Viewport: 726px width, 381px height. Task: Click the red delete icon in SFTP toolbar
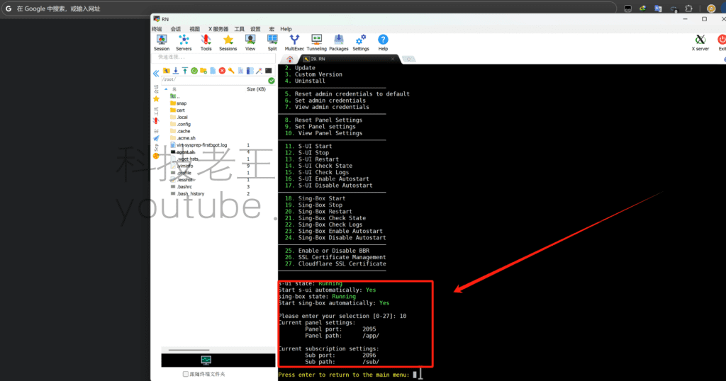pos(222,71)
